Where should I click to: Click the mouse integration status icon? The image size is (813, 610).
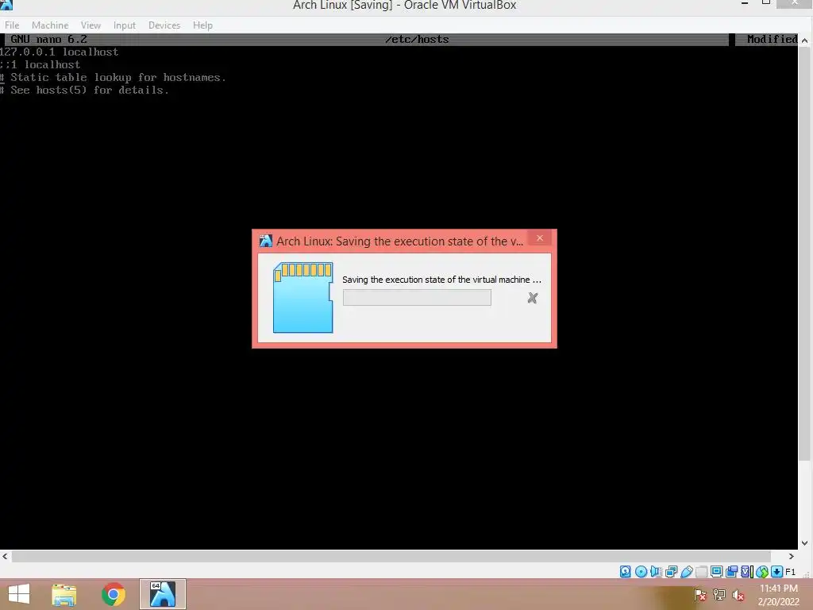click(x=761, y=572)
